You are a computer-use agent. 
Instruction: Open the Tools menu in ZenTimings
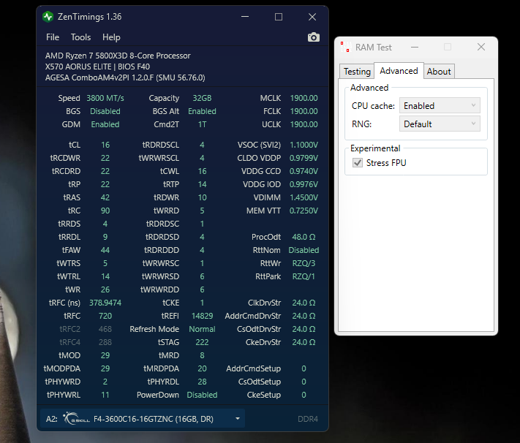[80, 37]
